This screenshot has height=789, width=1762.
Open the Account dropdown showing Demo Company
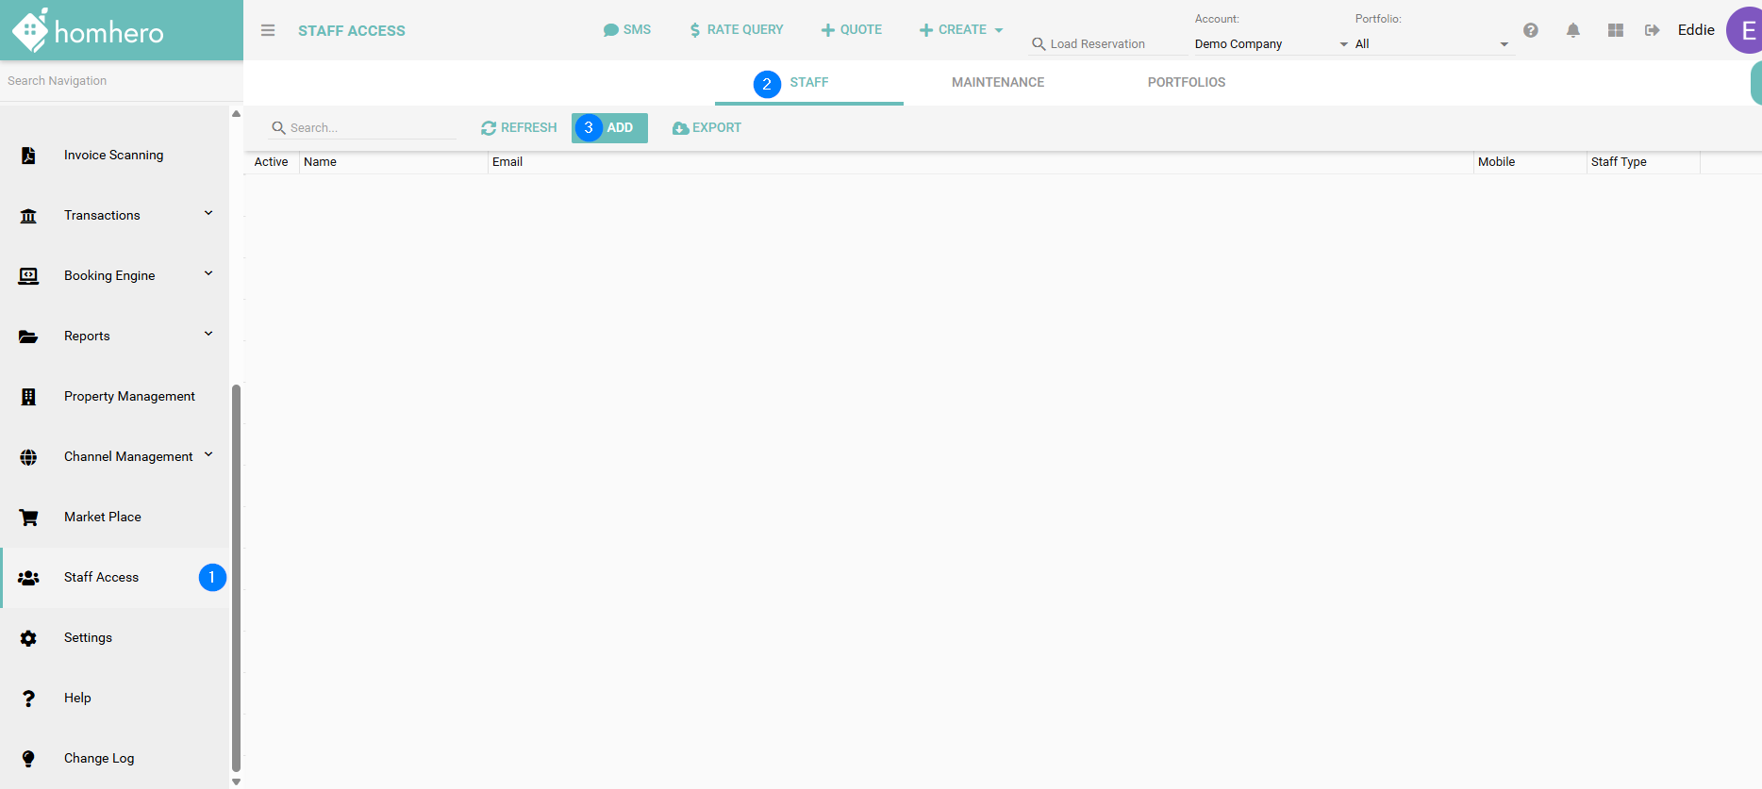pyautogui.click(x=1271, y=44)
